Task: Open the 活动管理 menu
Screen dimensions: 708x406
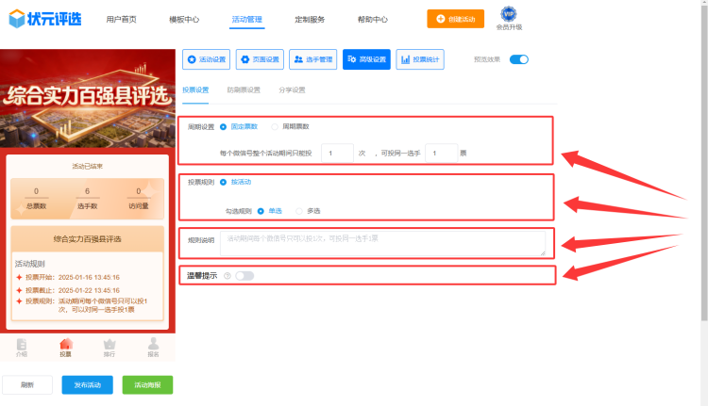Action: click(247, 20)
